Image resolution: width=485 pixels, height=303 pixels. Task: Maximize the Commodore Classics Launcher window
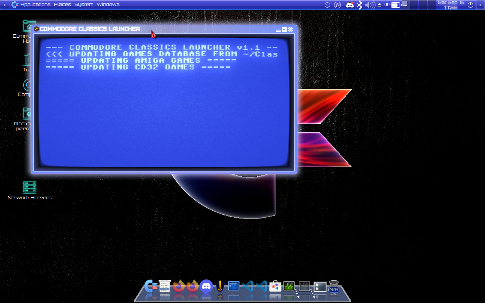(x=284, y=29)
